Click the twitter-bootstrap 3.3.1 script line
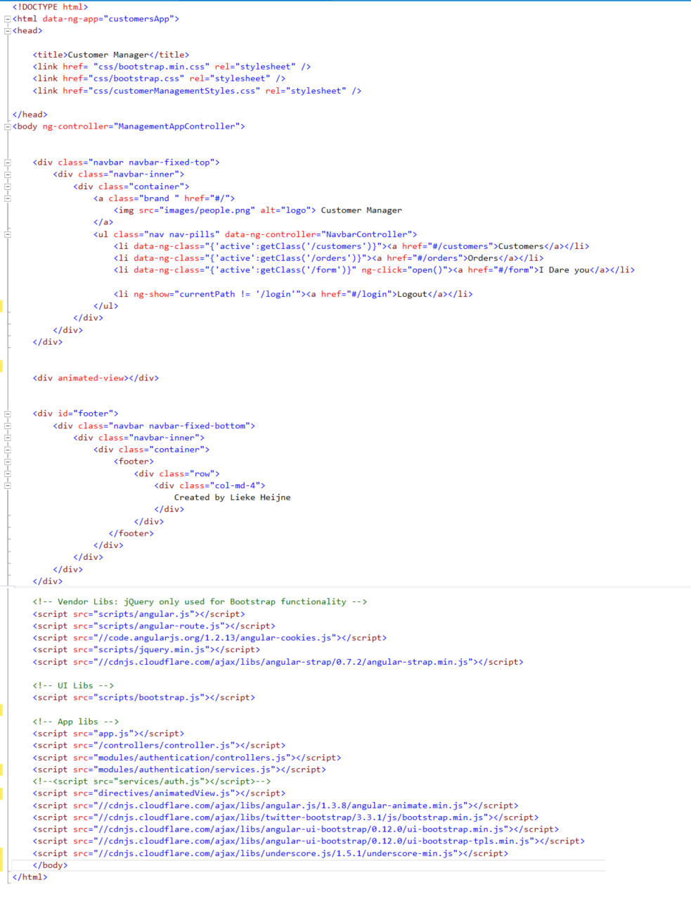 pos(285,817)
